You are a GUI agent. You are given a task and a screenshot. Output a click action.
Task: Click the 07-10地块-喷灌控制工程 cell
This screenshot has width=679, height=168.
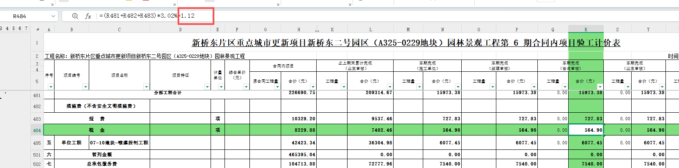point(119,143)
